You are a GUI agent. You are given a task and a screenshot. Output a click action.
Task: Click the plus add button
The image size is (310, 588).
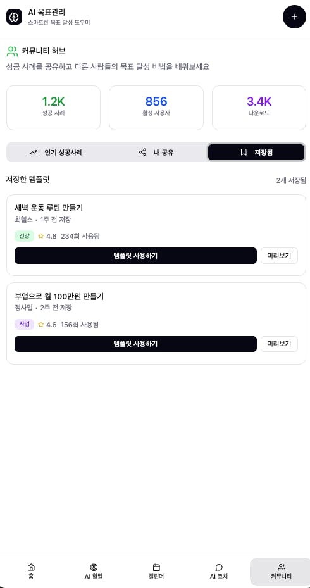294,17
